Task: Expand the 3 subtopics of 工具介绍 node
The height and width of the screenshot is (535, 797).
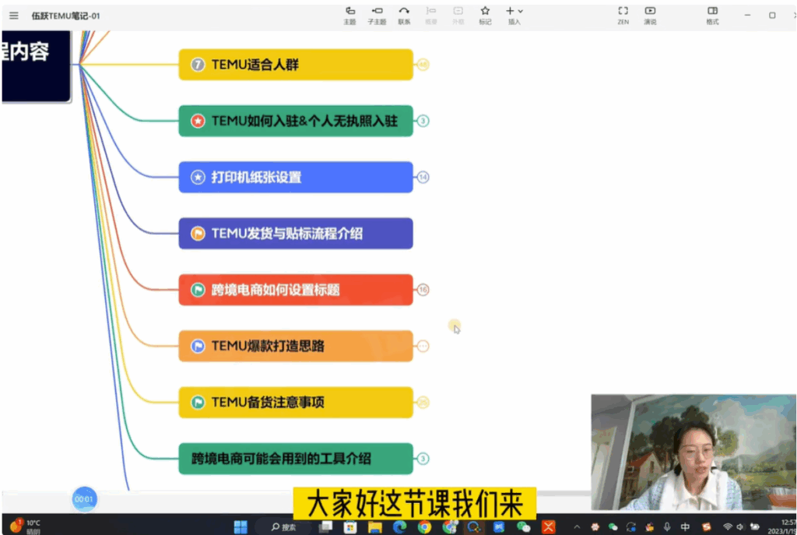Action: [423, 459]
